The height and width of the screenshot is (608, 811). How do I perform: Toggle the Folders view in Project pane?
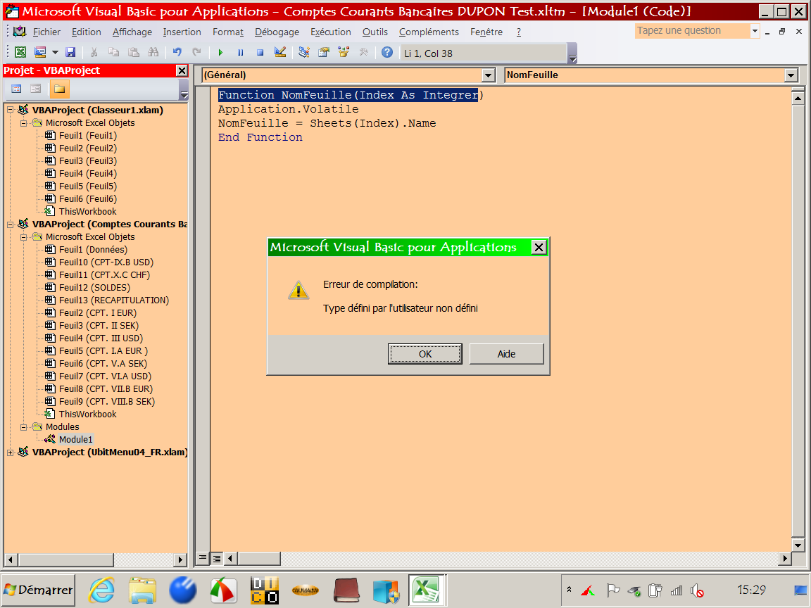pos(59,89)
